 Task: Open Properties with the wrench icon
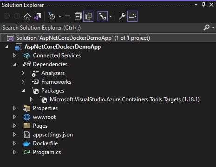click(122, 16)
